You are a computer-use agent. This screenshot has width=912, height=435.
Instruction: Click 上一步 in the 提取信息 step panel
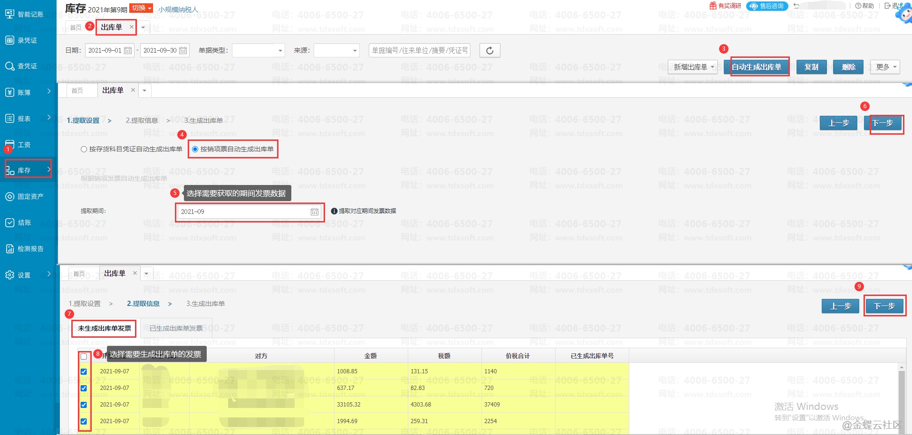[x=841, y=306]
